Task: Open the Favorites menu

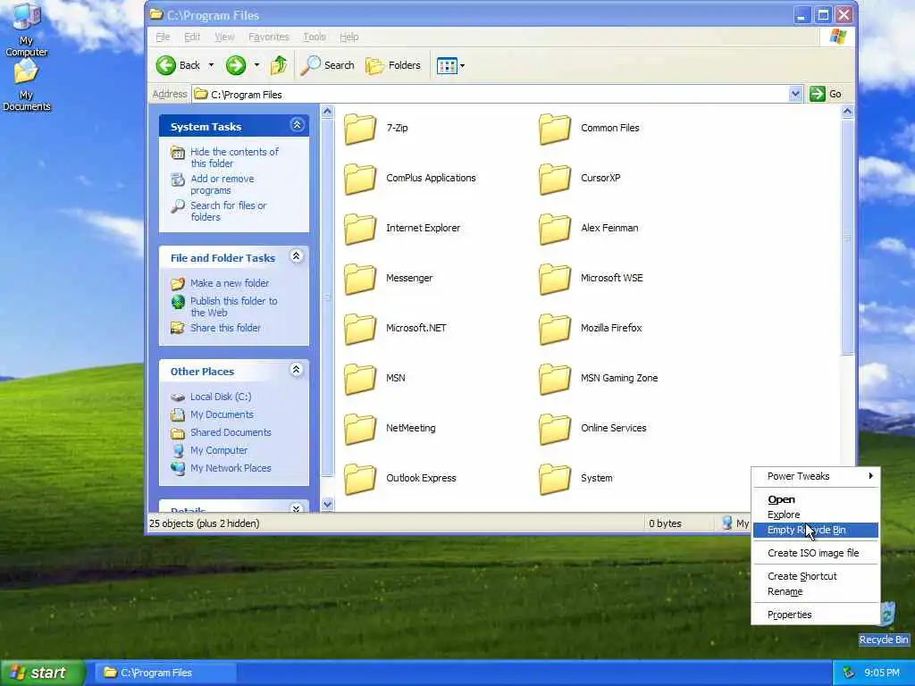Action: pos(268,37)
